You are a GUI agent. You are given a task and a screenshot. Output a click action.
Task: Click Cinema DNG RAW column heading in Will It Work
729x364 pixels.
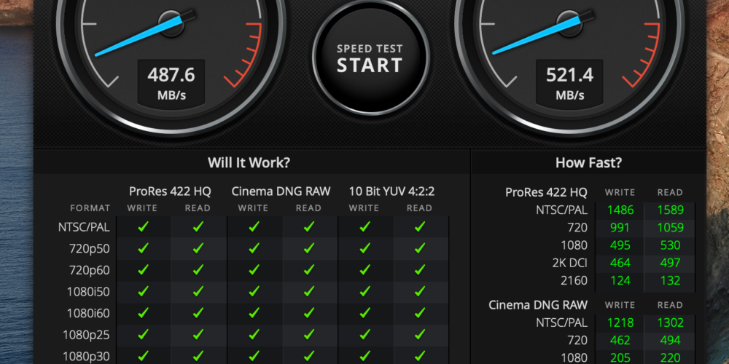(x=281, y=191)
